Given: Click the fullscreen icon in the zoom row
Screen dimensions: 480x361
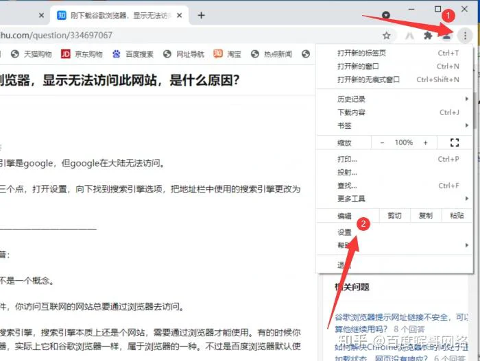Looking at the screenshot, I should point(454,142).
